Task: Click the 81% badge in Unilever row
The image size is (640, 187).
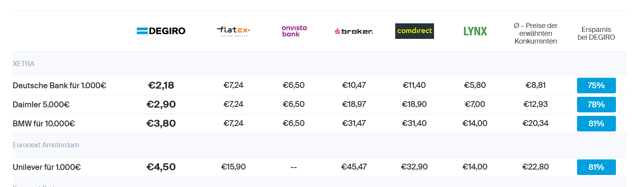Action: click(x=596, y=167)
